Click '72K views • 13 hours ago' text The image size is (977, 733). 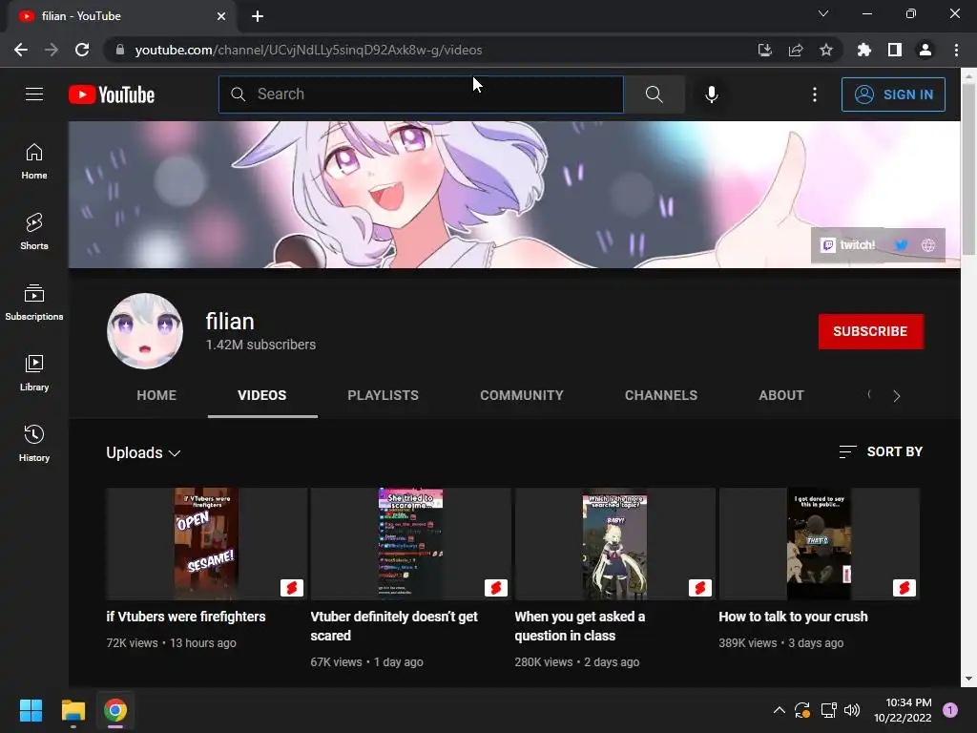(x=172, y=642)
